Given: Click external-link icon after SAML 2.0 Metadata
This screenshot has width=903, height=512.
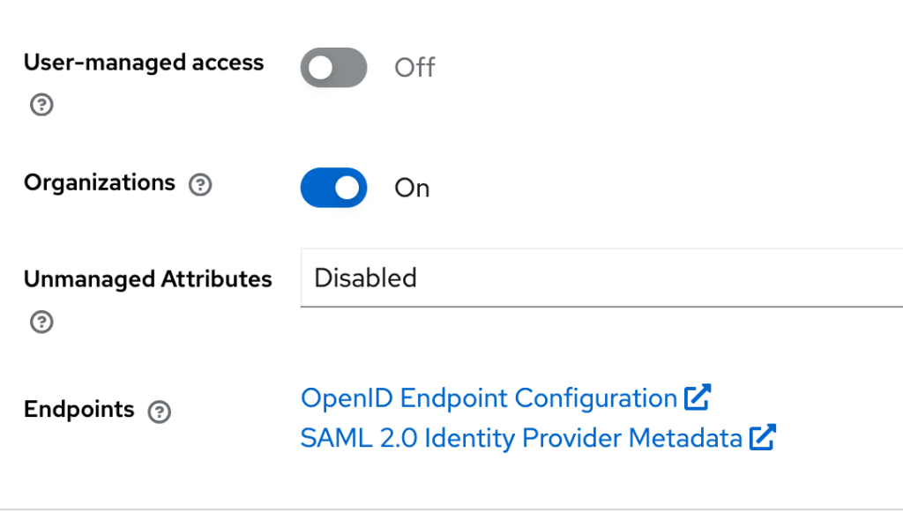Looking at the screenshot, I should point(763,437).
